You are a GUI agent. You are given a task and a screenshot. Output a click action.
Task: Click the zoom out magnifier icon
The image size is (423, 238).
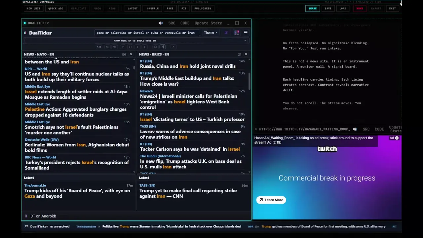point(107,47)
